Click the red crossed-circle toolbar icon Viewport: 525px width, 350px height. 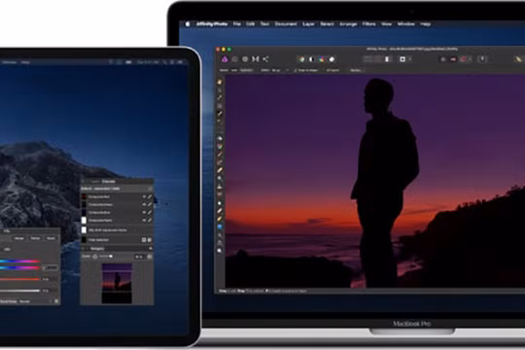pos(464,59)
